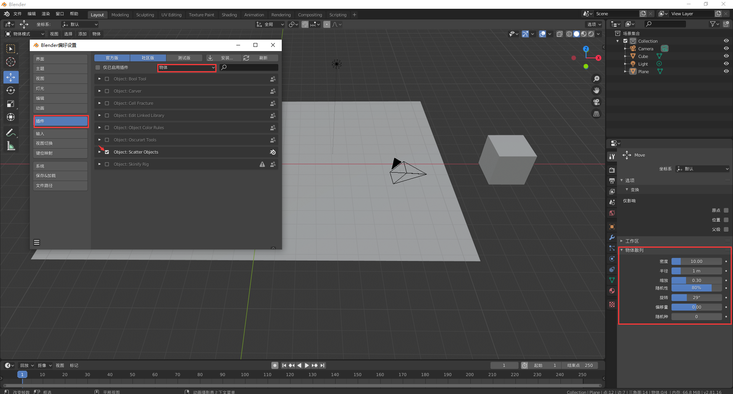The image size is (733, 394).
Task: Enable the Object: Cell Fracture addon
Action: click(x=107, y=103)
